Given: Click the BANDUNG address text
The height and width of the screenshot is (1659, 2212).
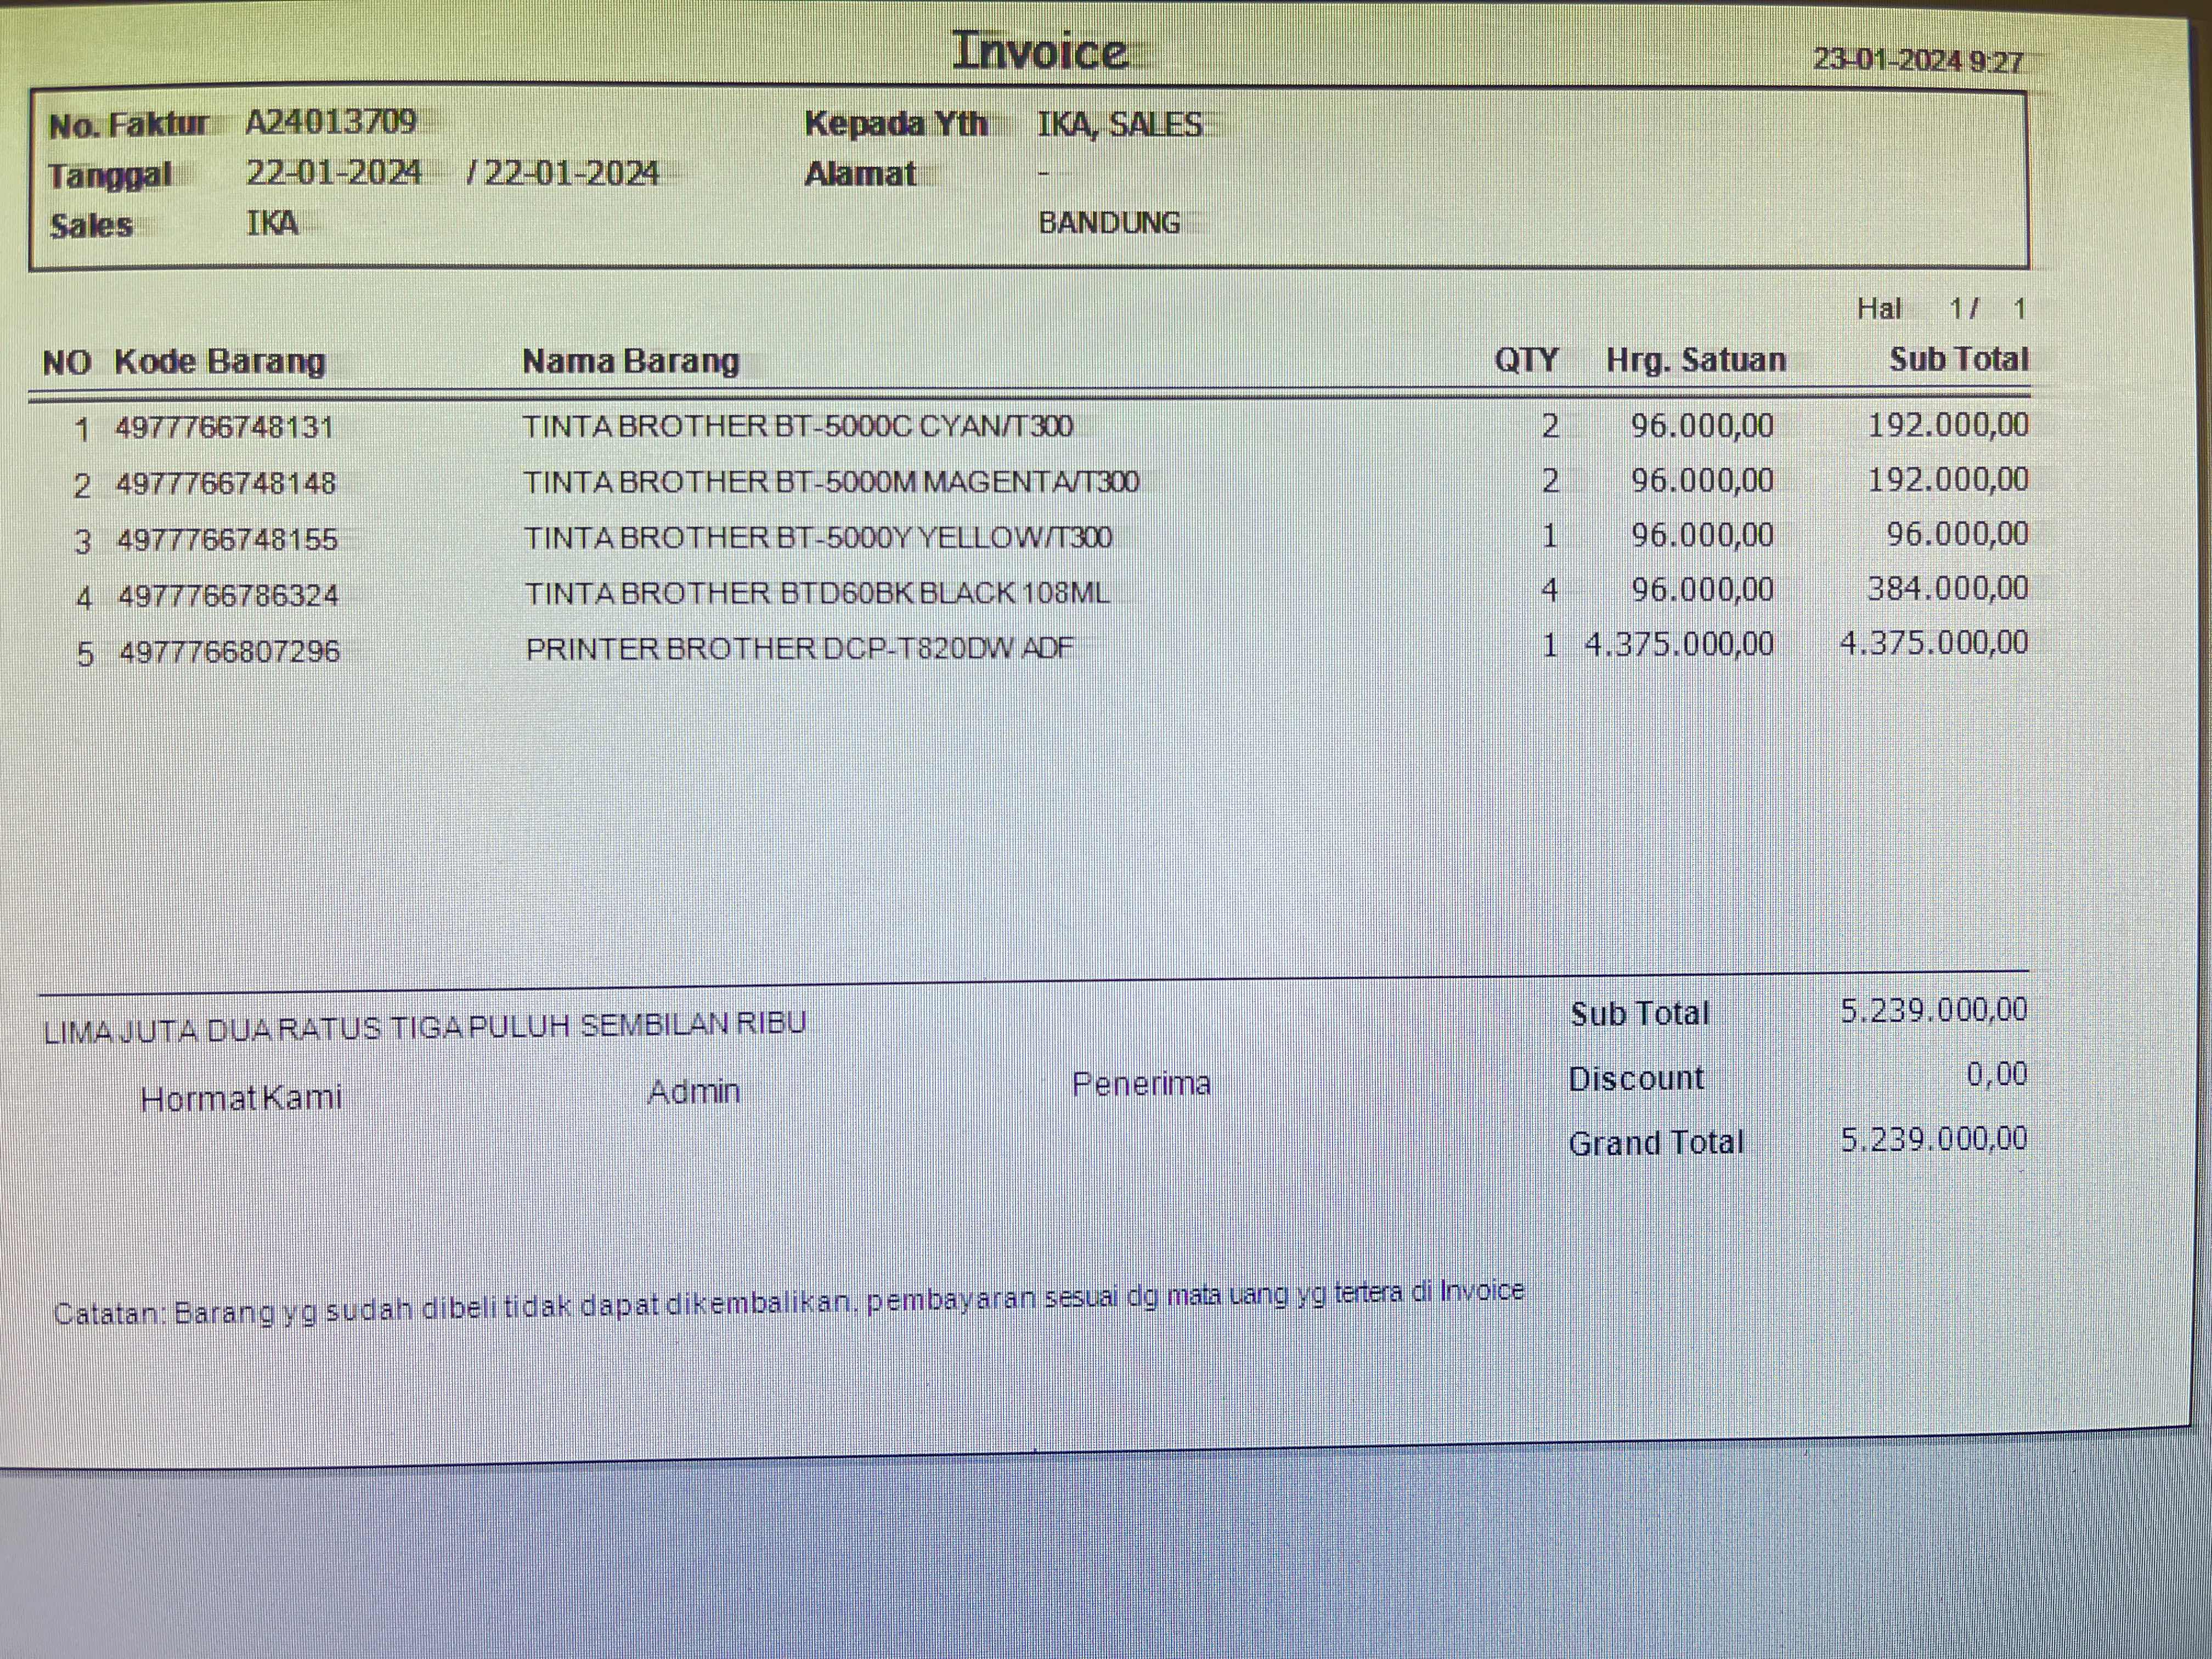Looking at the screenshot, I should coord(1109,222).
